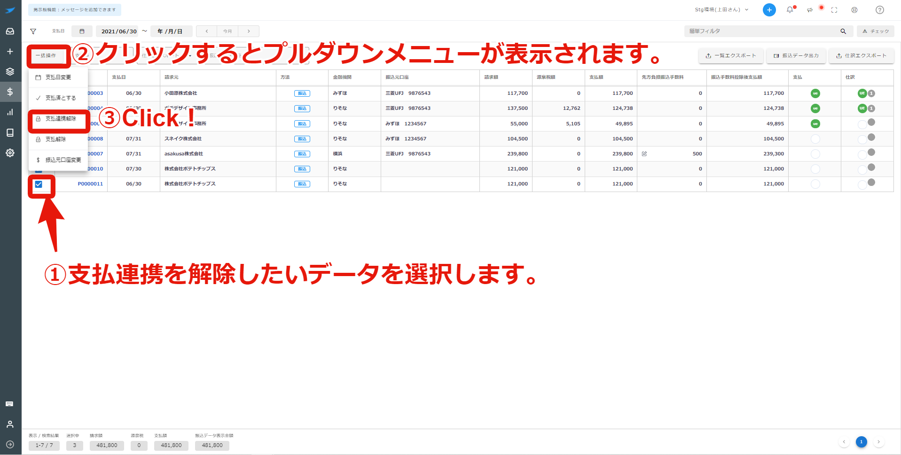
Task: Expand sidebar with bottom arrow circle
Action: tap(10, 444)
